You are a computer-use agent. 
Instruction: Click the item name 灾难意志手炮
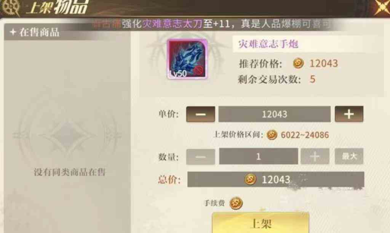point(268,44)
